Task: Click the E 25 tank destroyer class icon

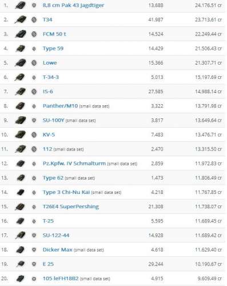Action: [x=34, y=264]
